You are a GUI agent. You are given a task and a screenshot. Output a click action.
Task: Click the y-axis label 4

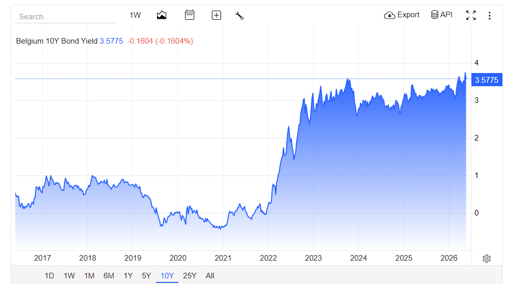(x=477, y=63)
